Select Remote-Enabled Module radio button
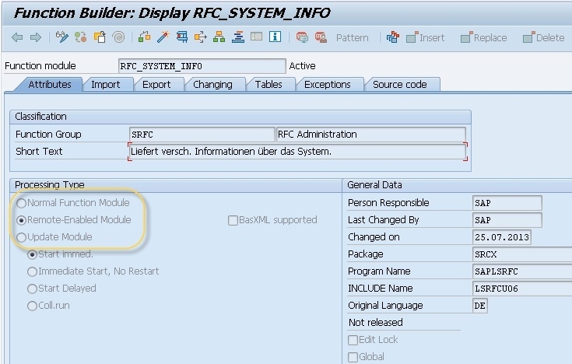 pyautogui.click(x=22, y=220)
